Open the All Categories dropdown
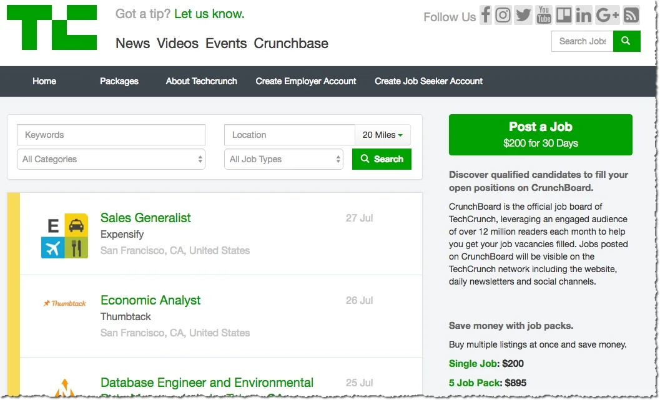 click(x=111, y=159)
